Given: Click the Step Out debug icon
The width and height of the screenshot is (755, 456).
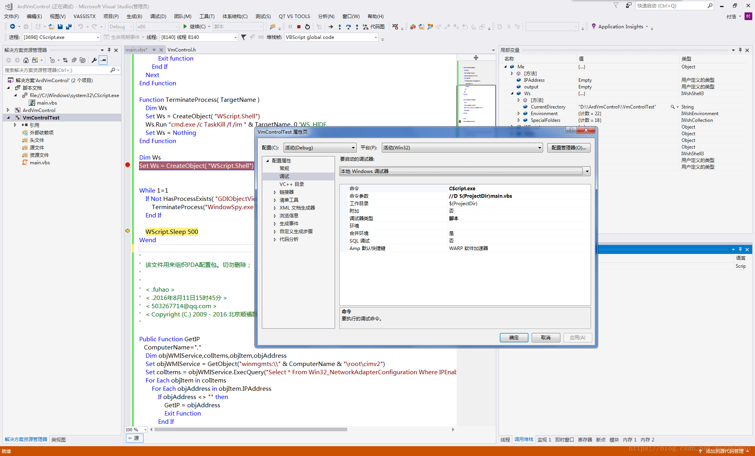Looking at the screenshot, I should click(355, 27).
